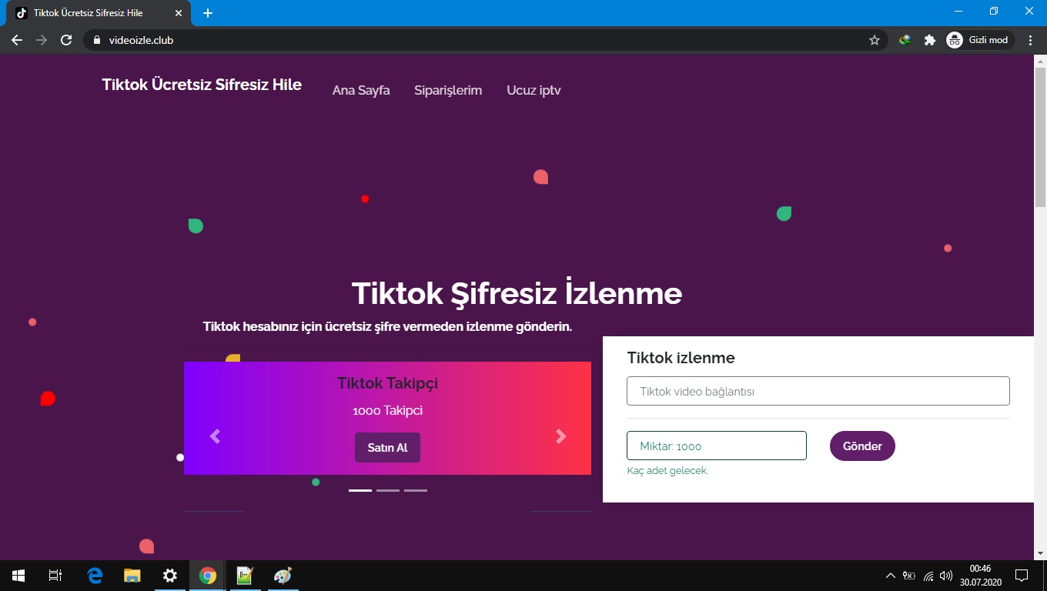Minimize the Chrome window
The image size is (1047, 591).
click(958, 12)
